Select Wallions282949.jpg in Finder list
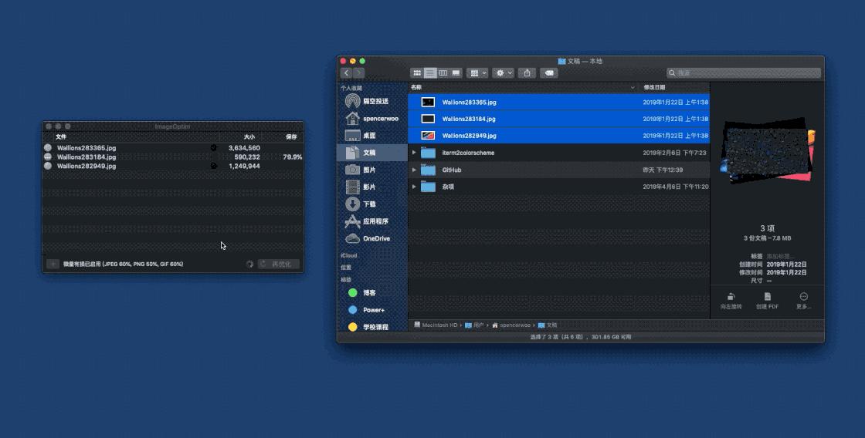 tap(559, 136)
